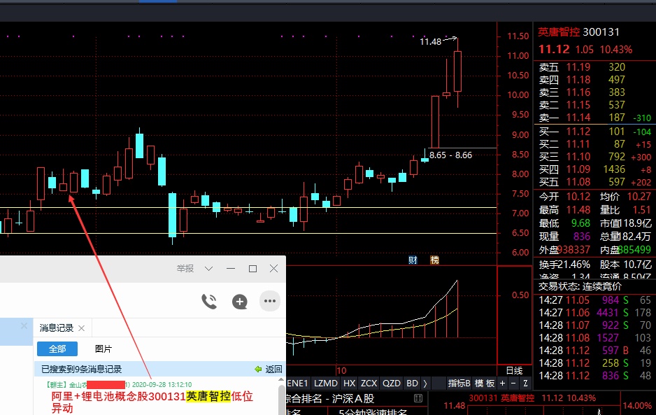Viewport: 656px width, 415px height.
Task: Click buy-four volume 1436
Action: coord(614,169)
